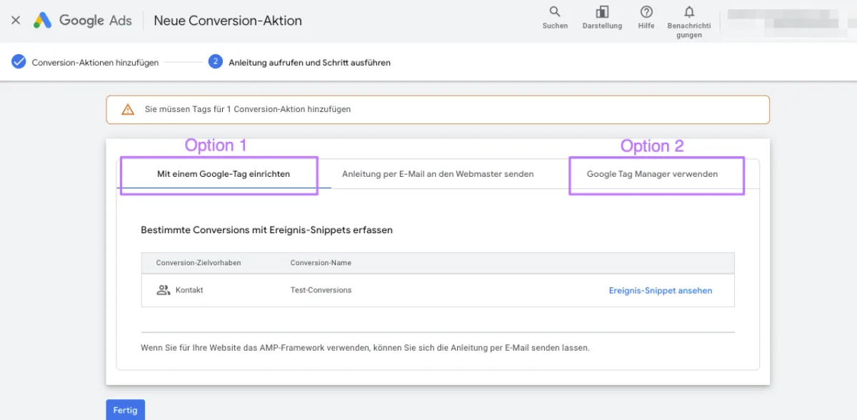Select the Kontakt contact icon

165,290
